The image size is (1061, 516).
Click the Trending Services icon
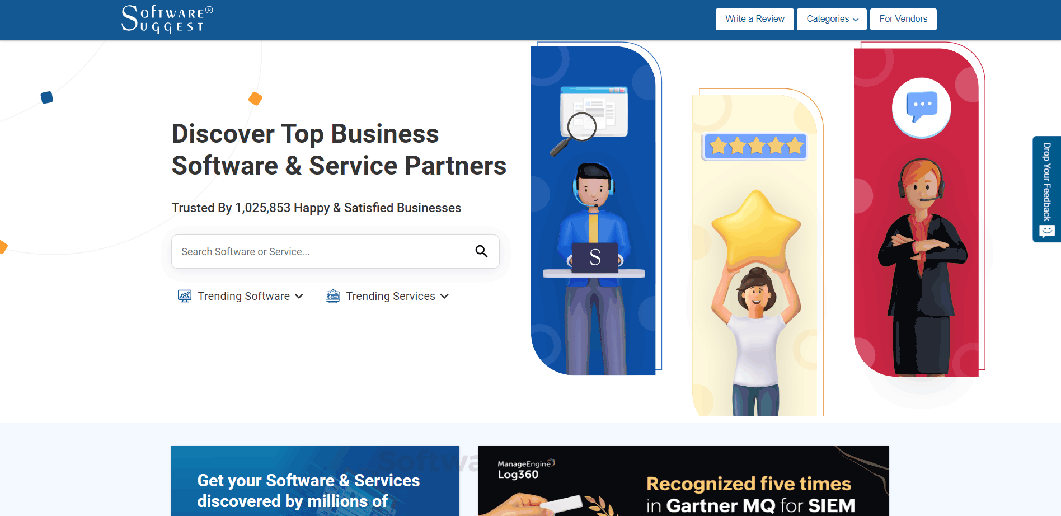[x=332, y=296]
